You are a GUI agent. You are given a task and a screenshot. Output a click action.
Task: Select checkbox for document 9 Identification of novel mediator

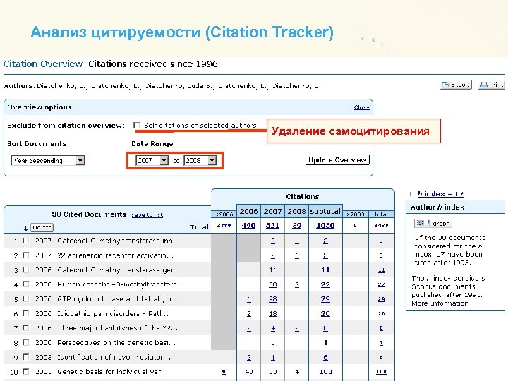tap(26, 357)
